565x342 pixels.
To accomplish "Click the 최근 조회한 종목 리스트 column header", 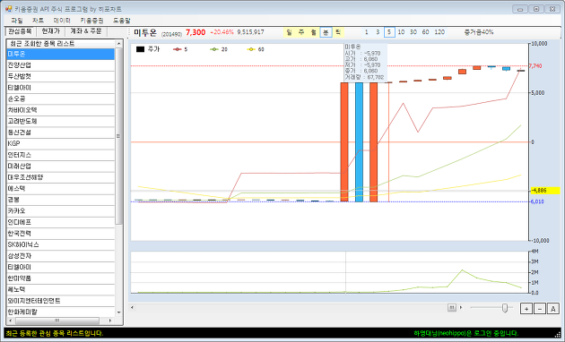I will pyautogui.click(x=60, y=44).
